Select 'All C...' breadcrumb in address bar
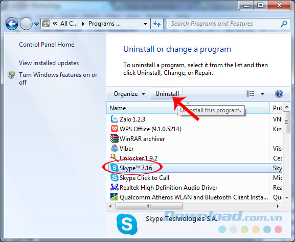Viewport: 295px width, 242px height. (x=69, y=24)
